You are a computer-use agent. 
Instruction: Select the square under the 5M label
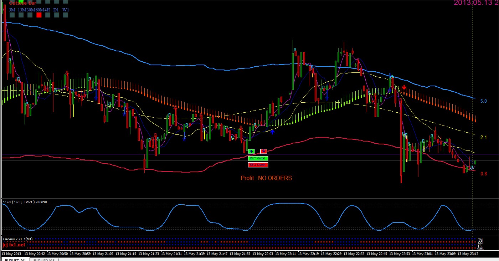coord(12,15)
